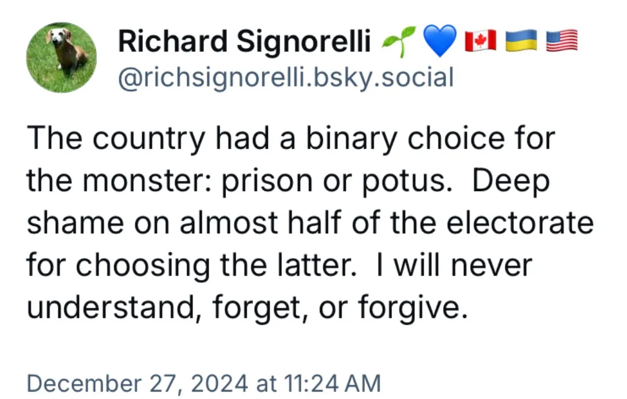The width and height of the screenshot is (627, 399).
Task: Click the word "understand," in the post
Action: pos(114,307)
